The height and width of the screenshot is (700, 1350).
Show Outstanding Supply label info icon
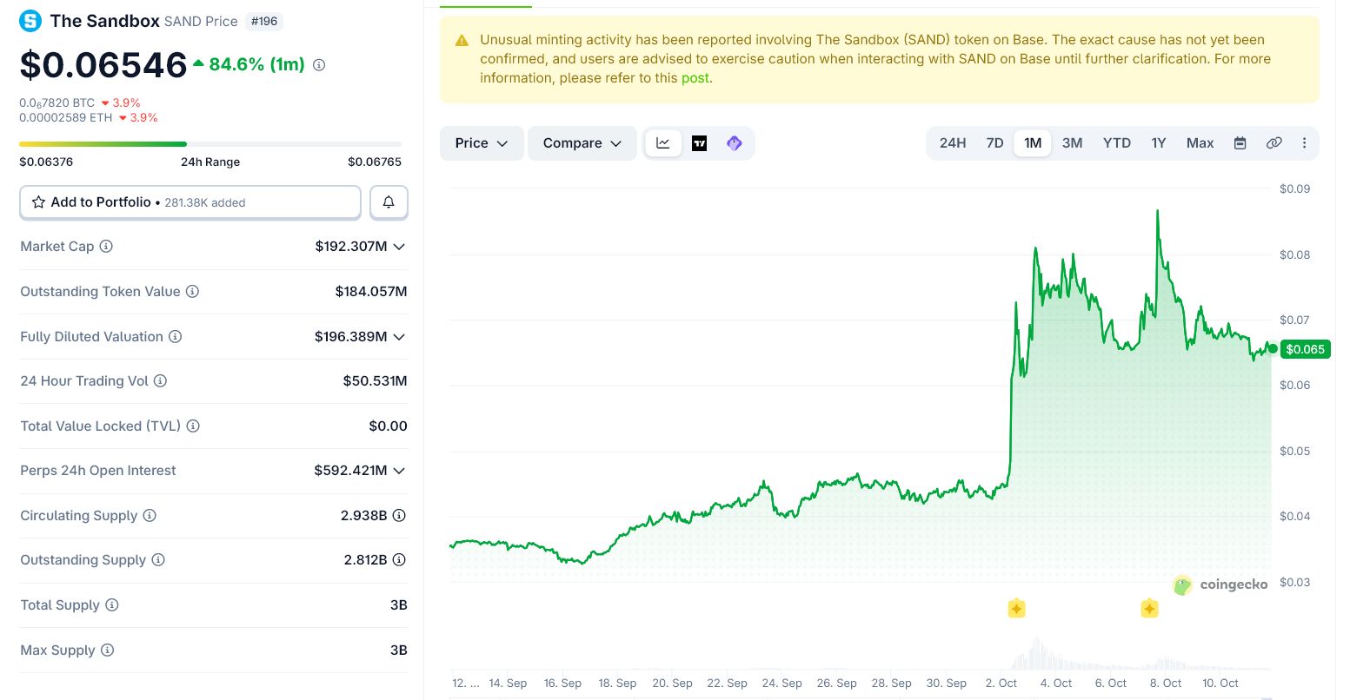(x=158, y=560)
